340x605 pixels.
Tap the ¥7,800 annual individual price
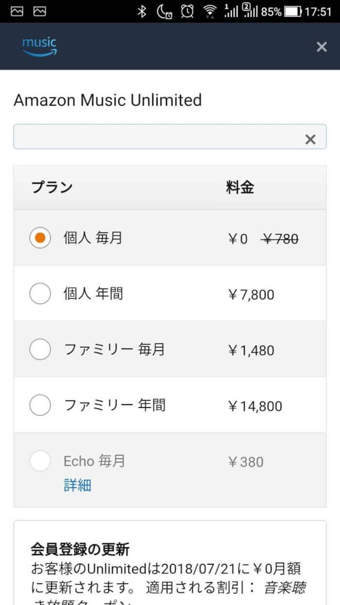[x=251, y=295]
